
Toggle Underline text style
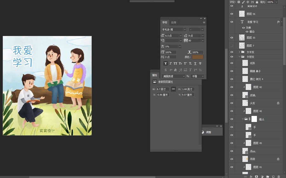point(195,63)
